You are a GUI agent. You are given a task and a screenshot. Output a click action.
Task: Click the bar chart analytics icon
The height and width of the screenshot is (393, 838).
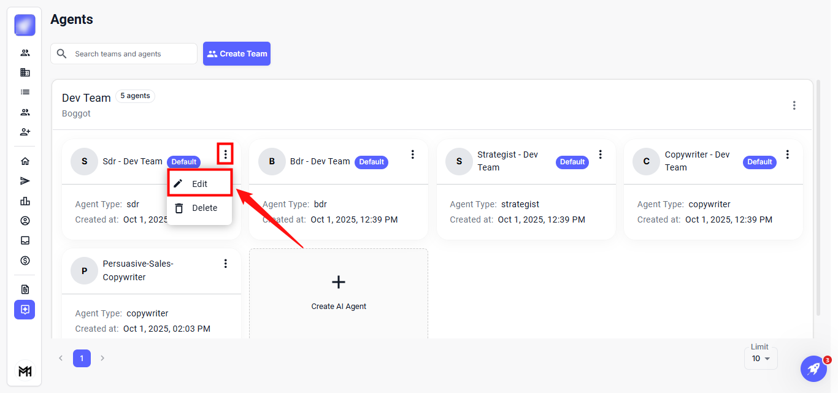[x=25, y=201]
